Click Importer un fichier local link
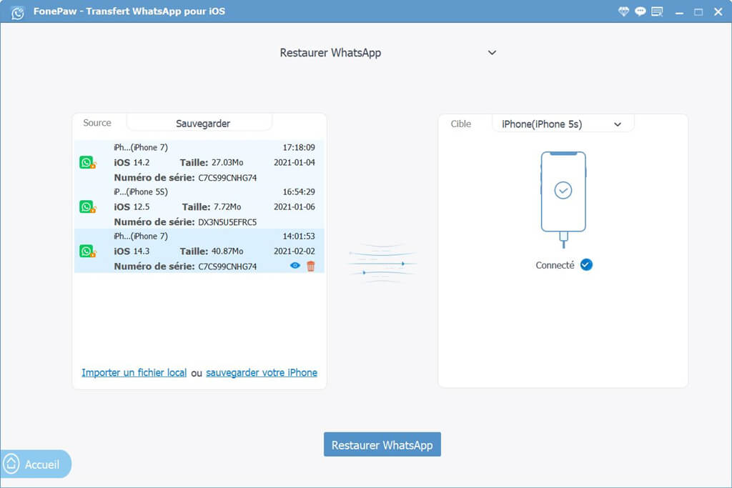Screen dimensions: 732x488 134,372
